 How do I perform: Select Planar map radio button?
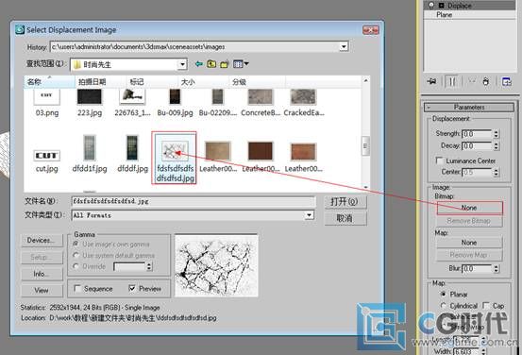tap(443, 294)
